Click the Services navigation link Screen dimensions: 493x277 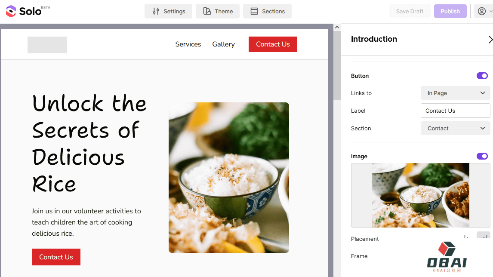coord(188,44)
